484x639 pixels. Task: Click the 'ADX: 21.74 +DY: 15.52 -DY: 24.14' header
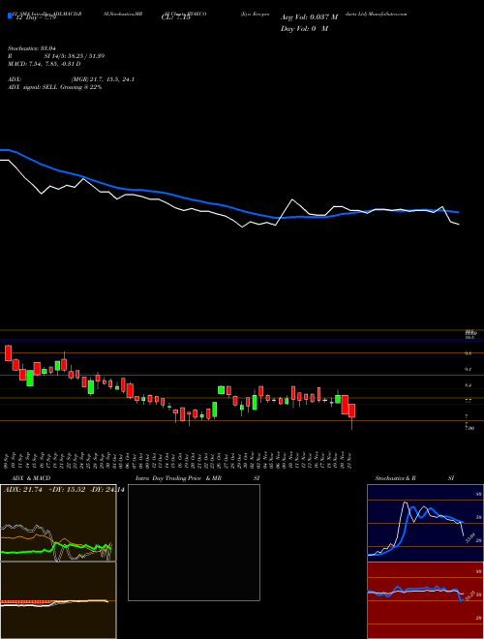point(64,490)
